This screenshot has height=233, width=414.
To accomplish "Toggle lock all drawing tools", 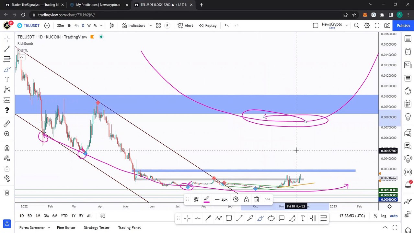I will [x=7, y=168].
